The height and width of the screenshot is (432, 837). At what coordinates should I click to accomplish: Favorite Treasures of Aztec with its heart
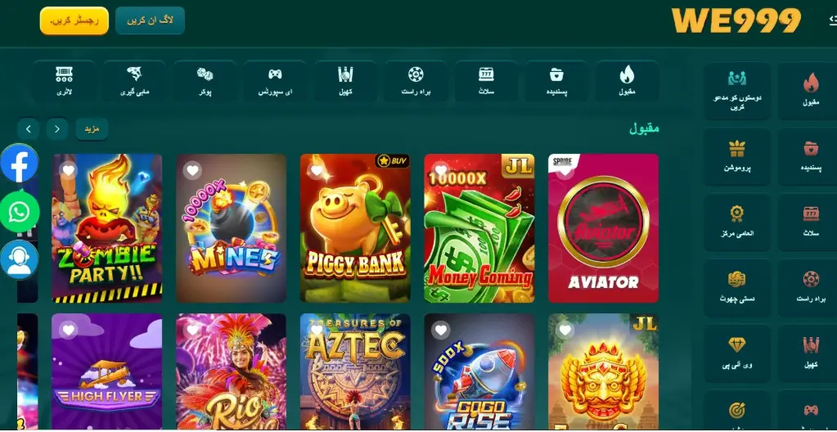point(317,330)
